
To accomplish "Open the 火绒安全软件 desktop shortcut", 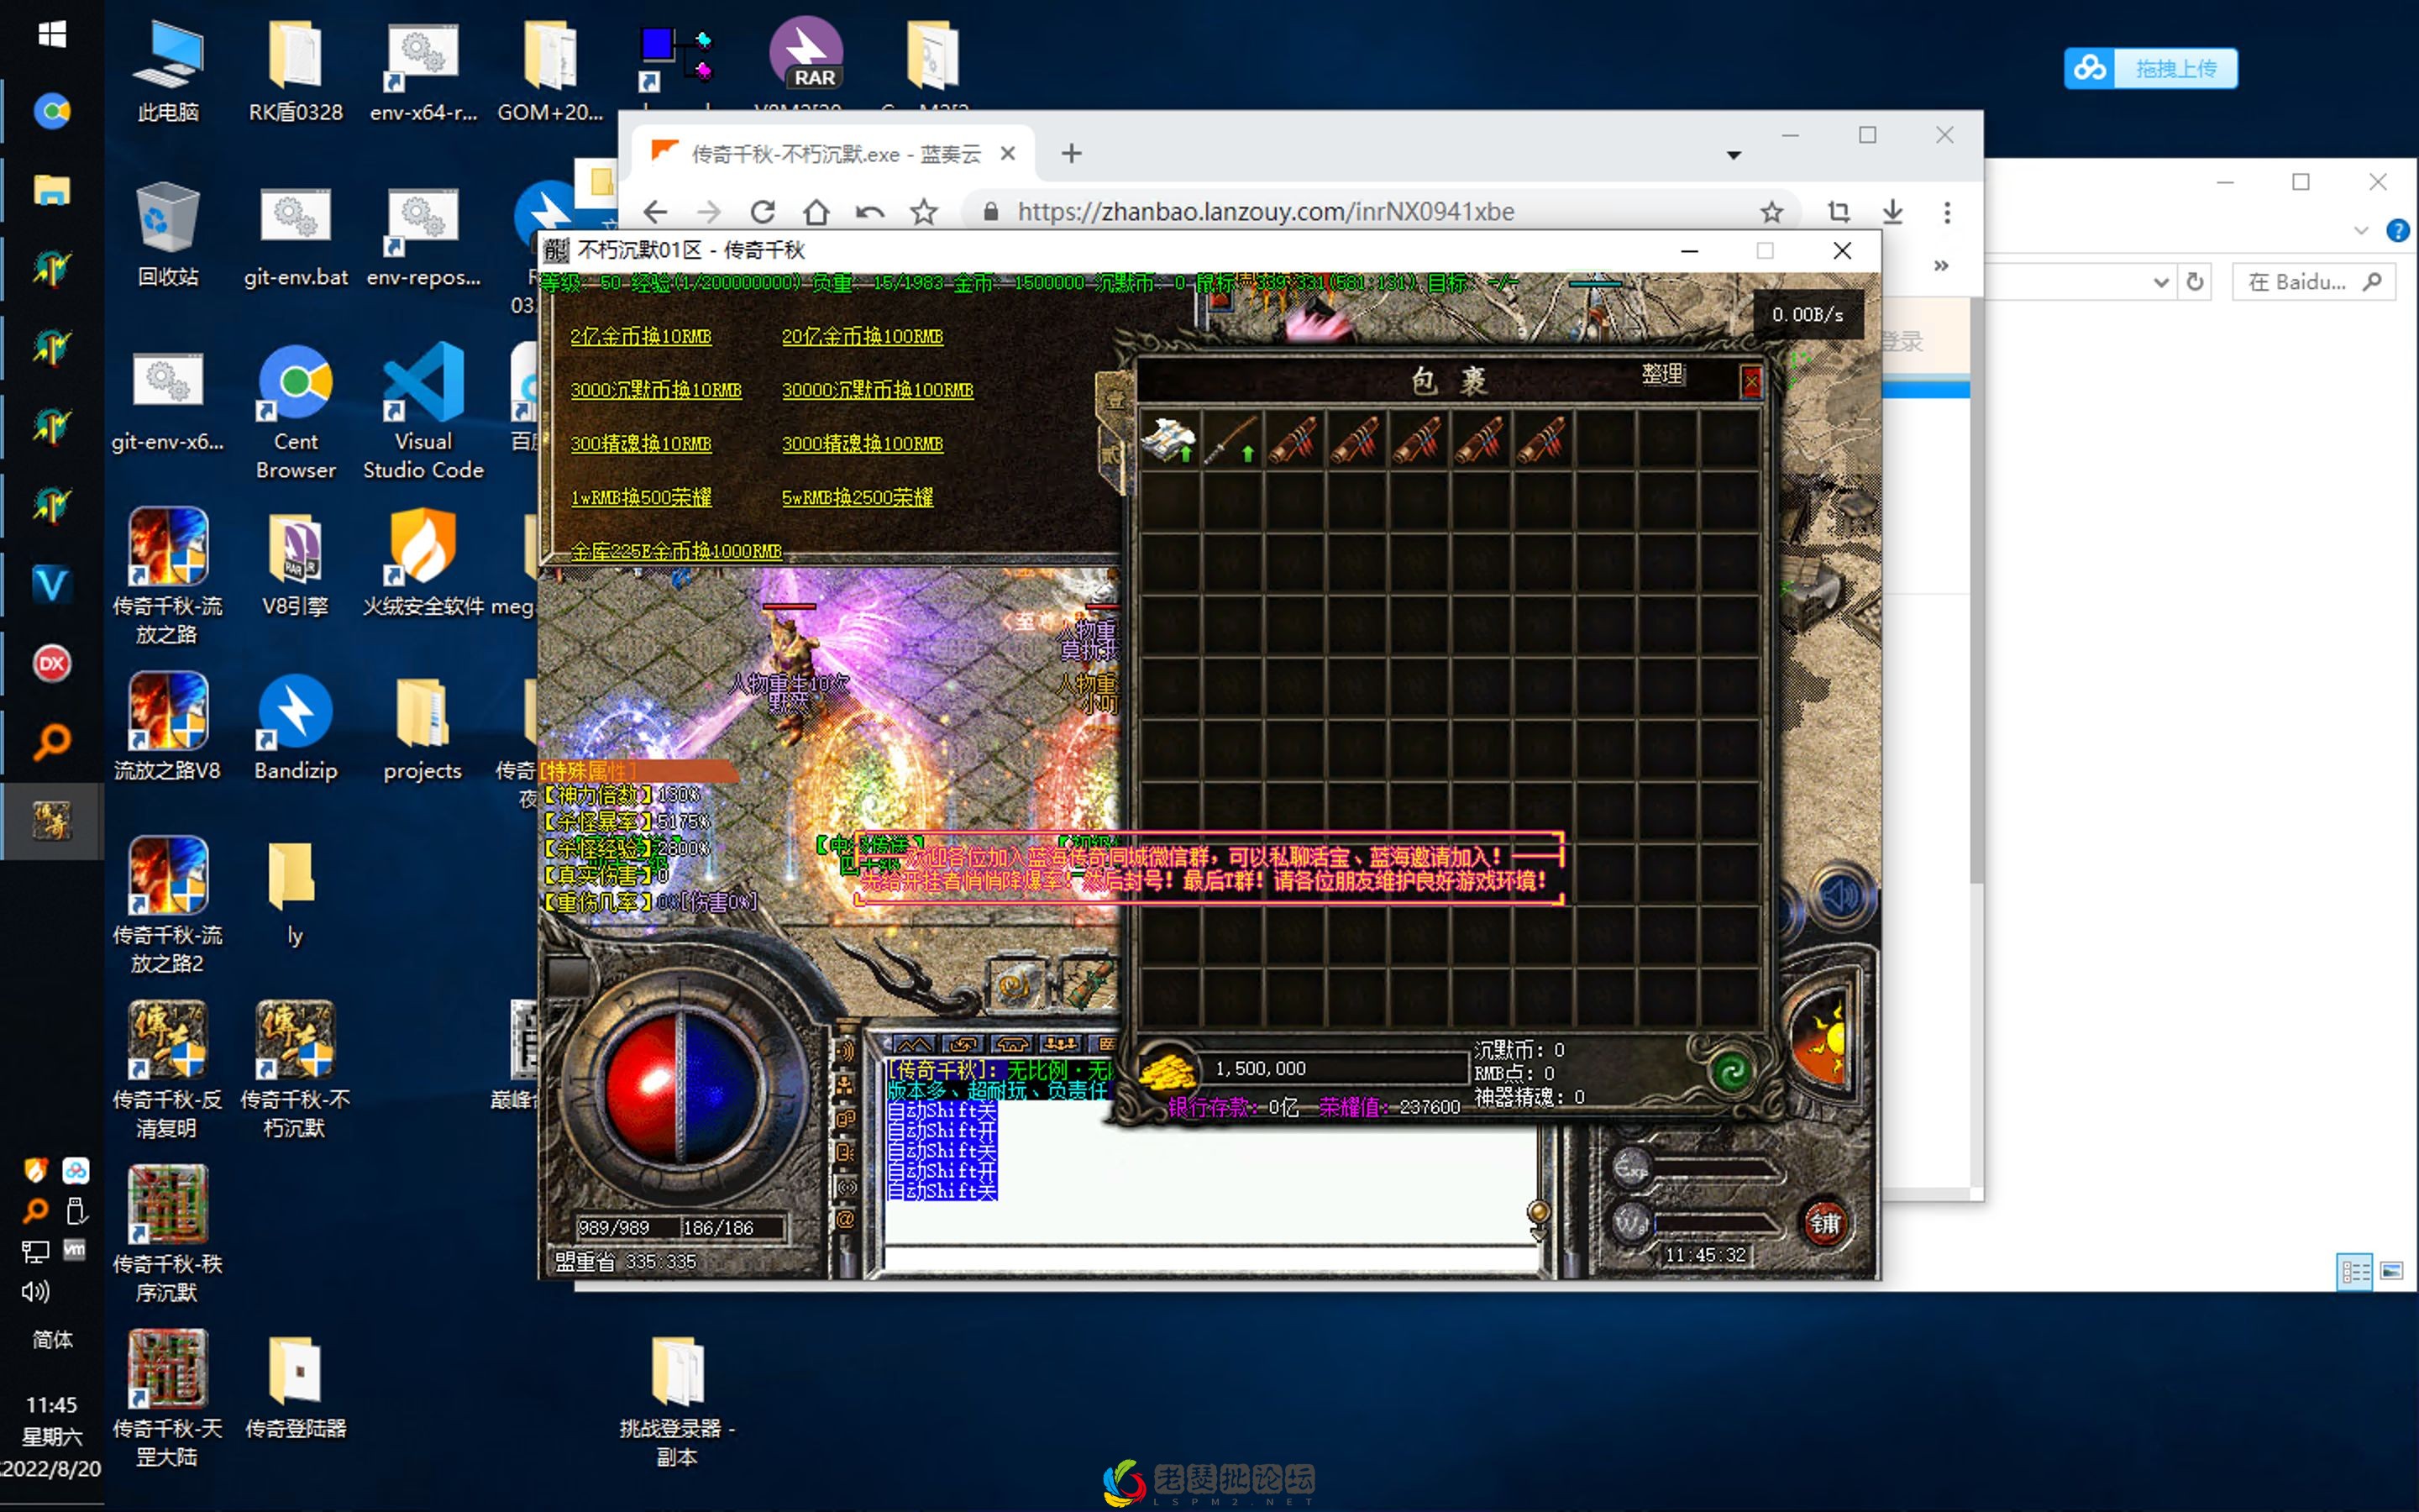I will pos(422,561).
